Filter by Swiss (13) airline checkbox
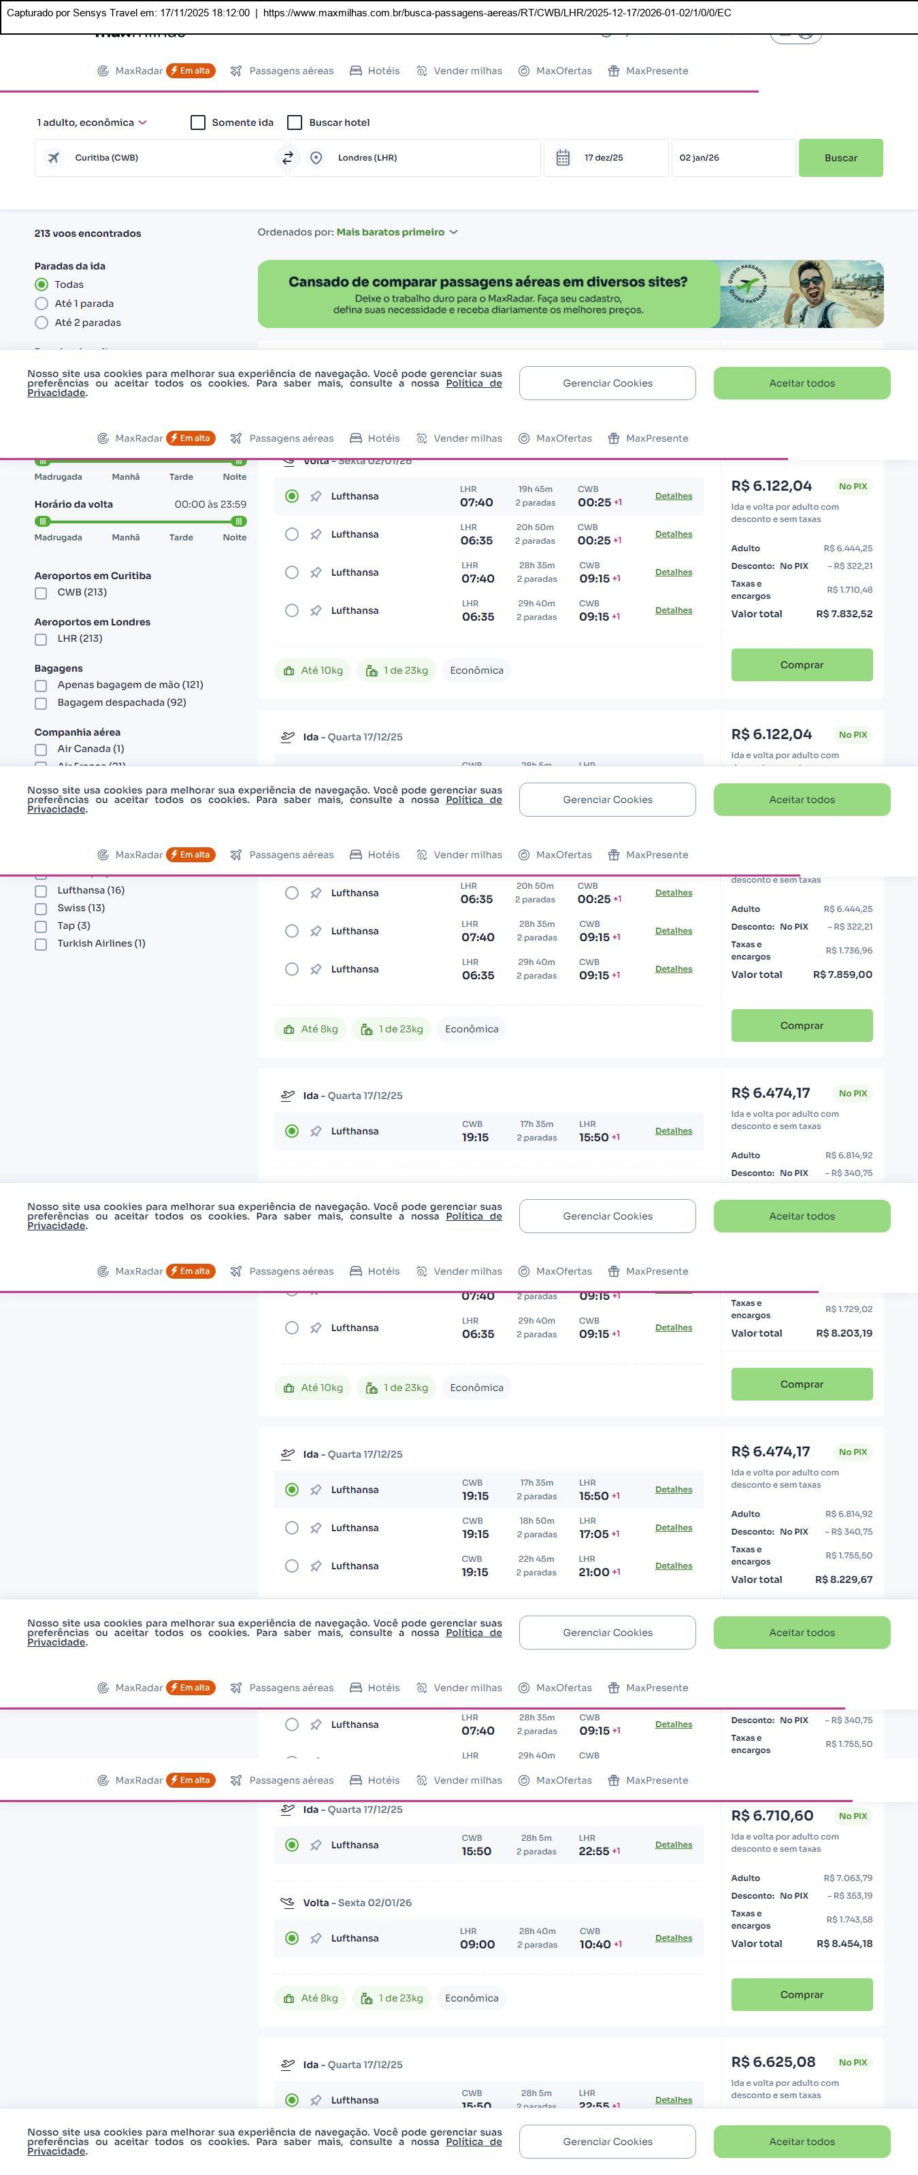 41,909
